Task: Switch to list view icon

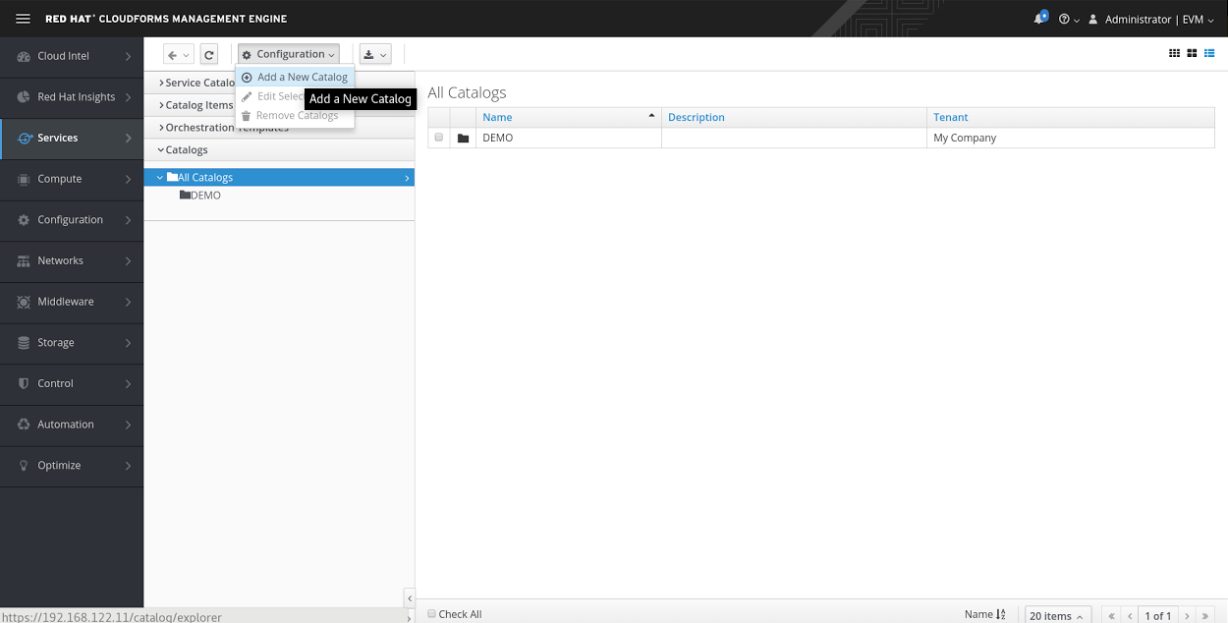Action: [x=1209, y=53]
